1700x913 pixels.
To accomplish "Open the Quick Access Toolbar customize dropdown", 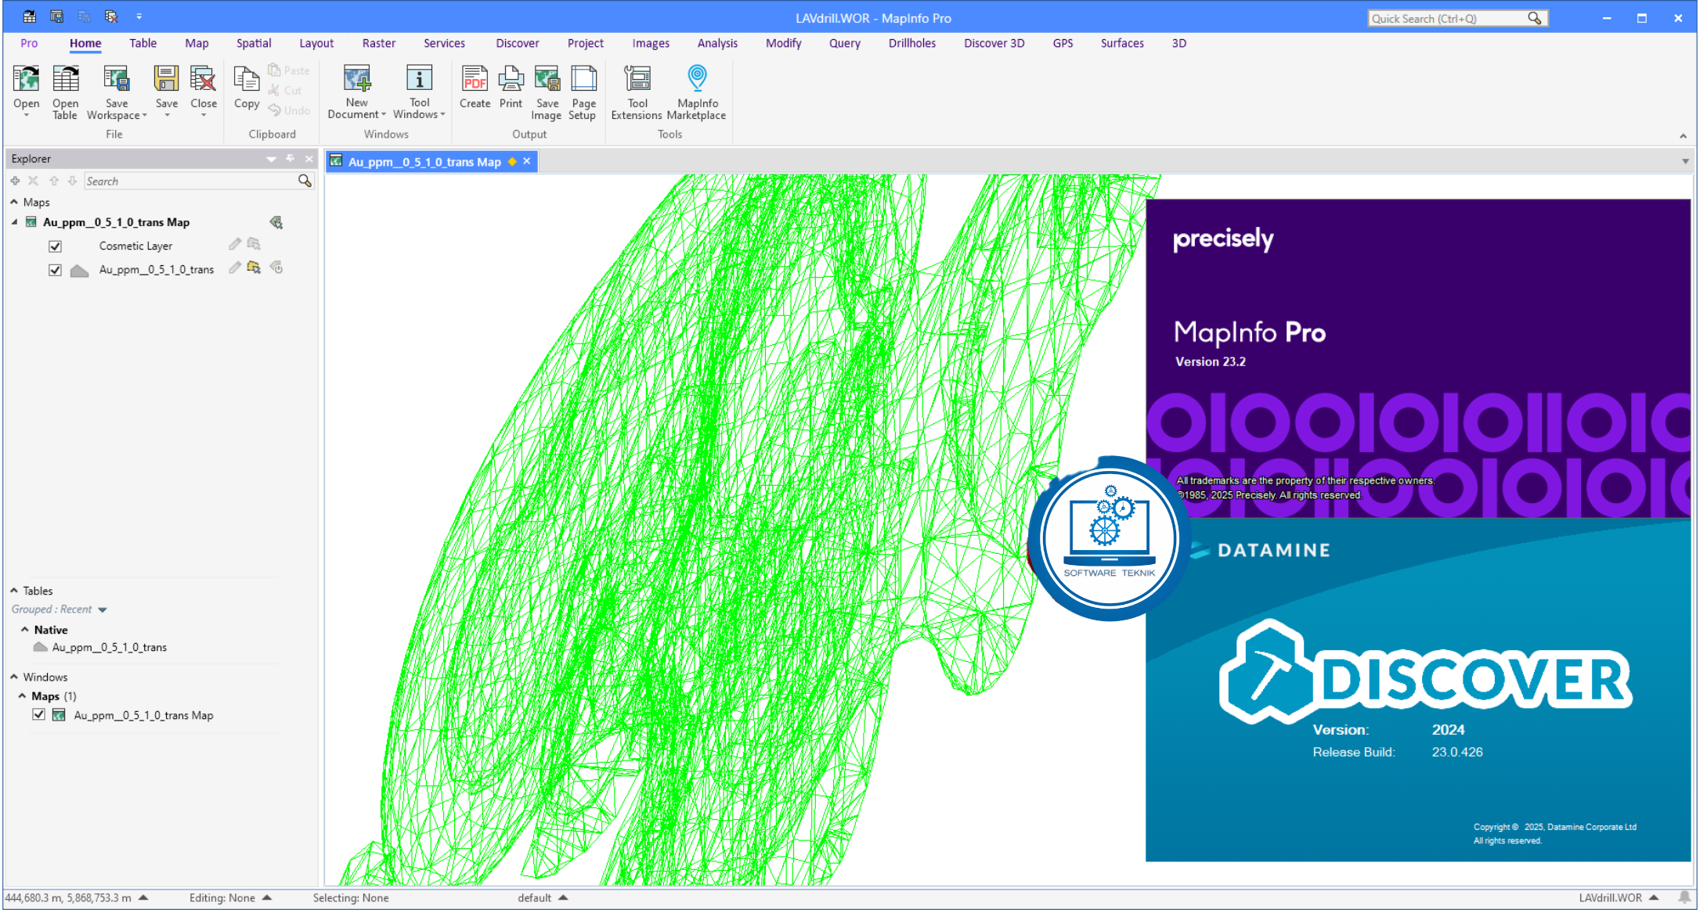I will point(139,16).
